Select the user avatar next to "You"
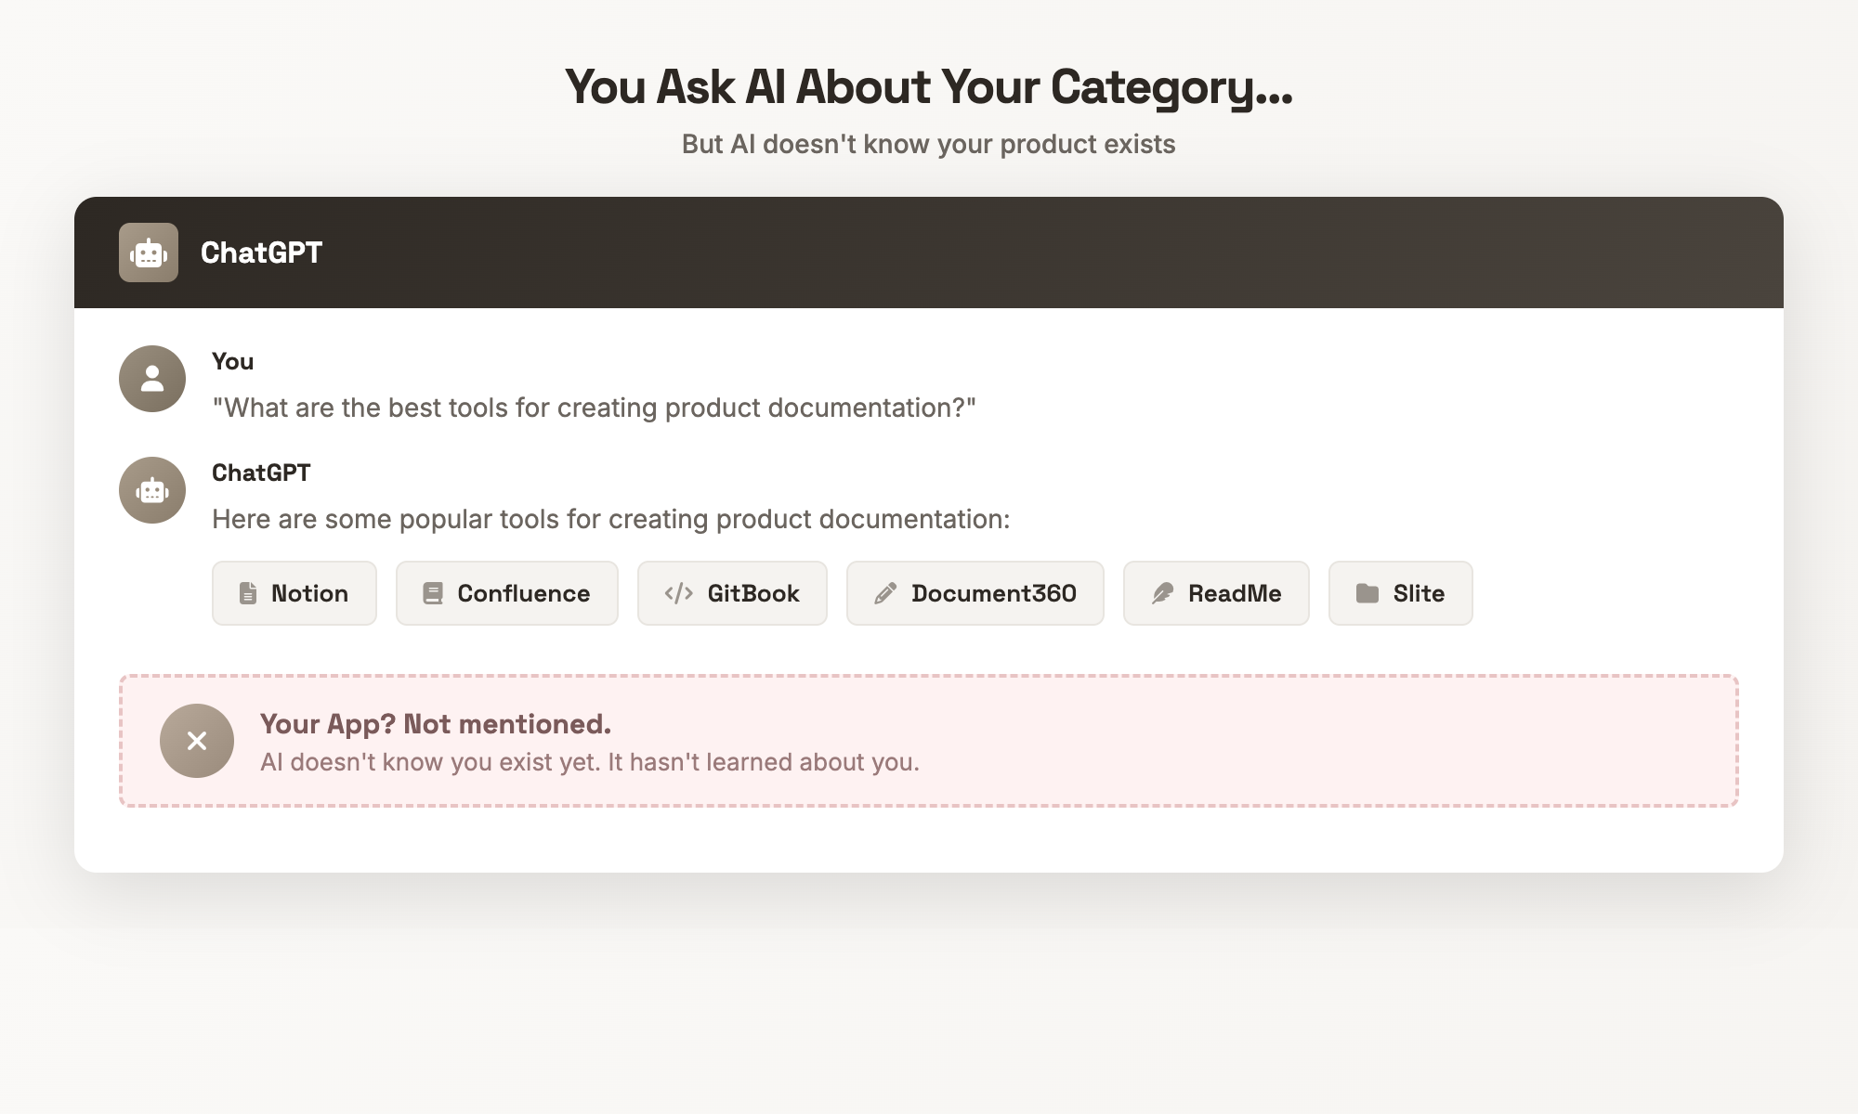Viewport: 1858px width, 1114px height. (x=151, y=379)
